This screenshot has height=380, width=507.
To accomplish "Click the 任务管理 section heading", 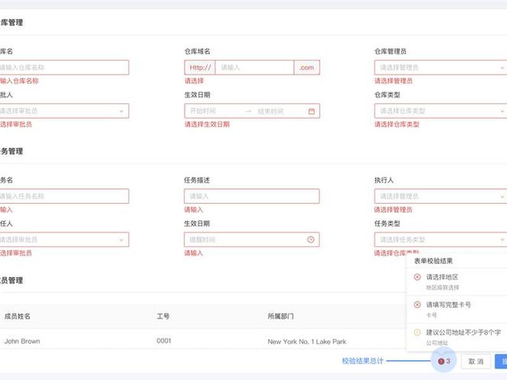I will 11,151.
